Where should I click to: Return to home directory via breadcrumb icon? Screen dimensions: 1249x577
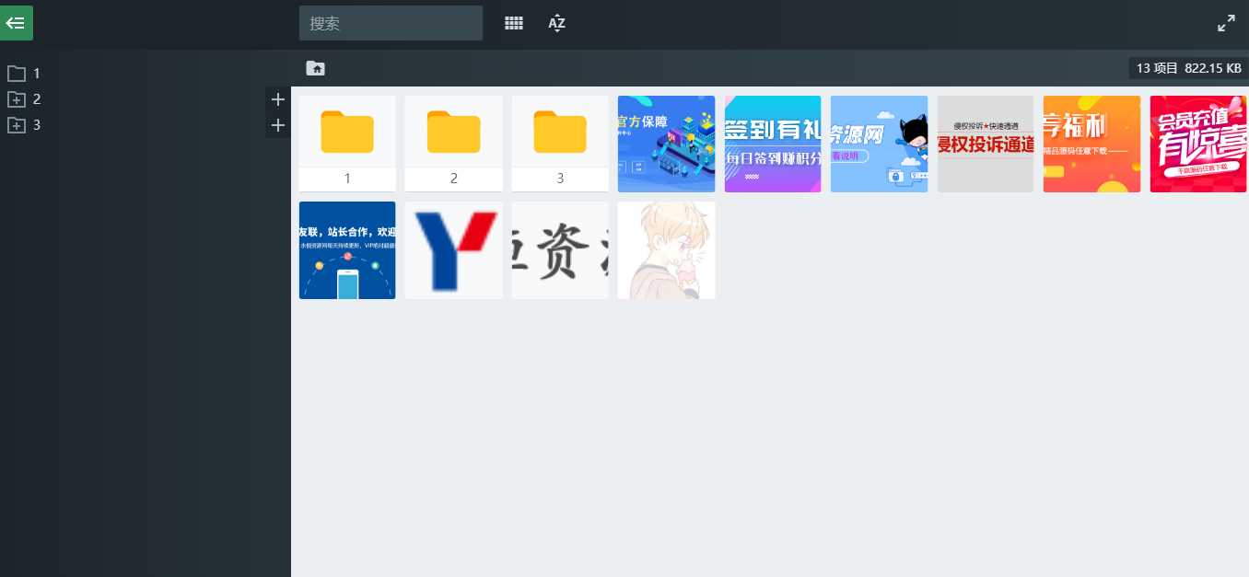point(315,68)
